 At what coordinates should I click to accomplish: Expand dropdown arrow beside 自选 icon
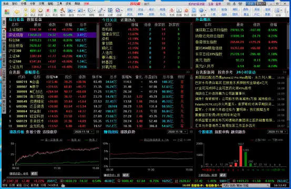point(74,10)
